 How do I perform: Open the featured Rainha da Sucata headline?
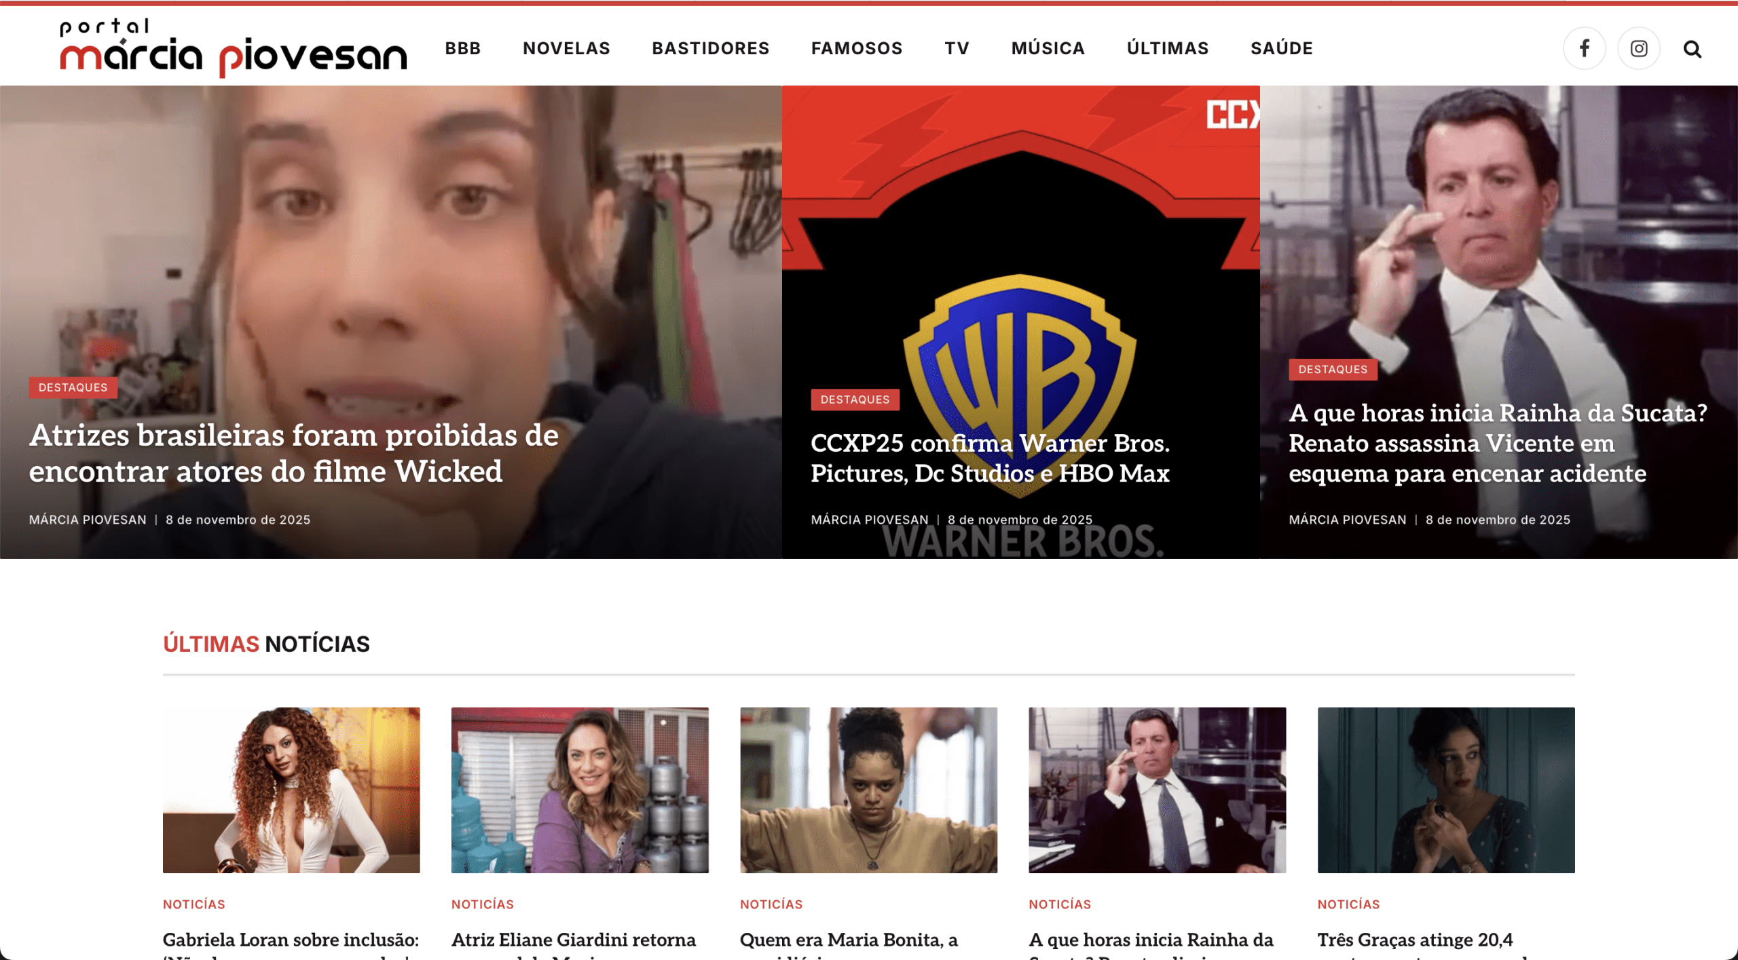1497,442
